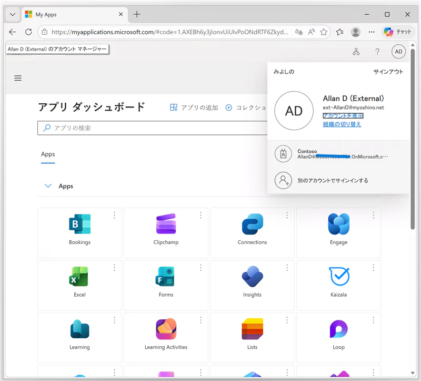421x381 pixels.
Task: Click the page vertical scrollbar thumb
Action: coord(413,139)
